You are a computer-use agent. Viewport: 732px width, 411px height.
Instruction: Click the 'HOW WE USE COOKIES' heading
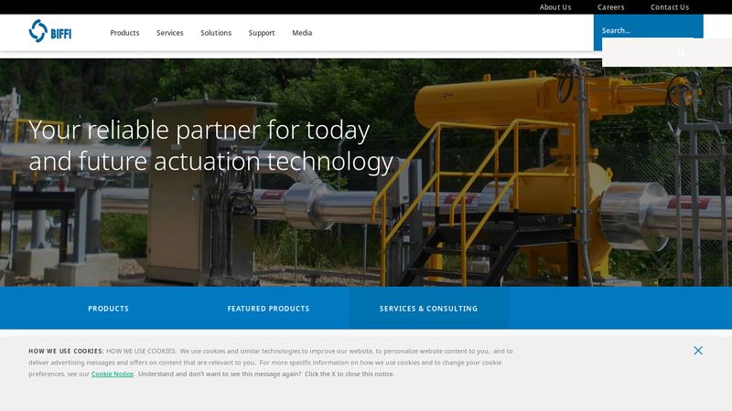(x=66, y=351)
